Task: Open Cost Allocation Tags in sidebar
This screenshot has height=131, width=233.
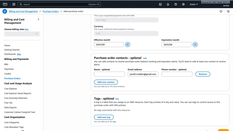Action: point(14,127)
